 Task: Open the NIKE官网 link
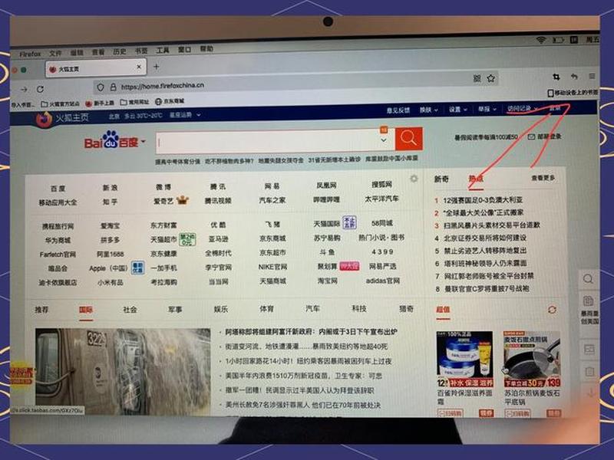click(272, 267)
